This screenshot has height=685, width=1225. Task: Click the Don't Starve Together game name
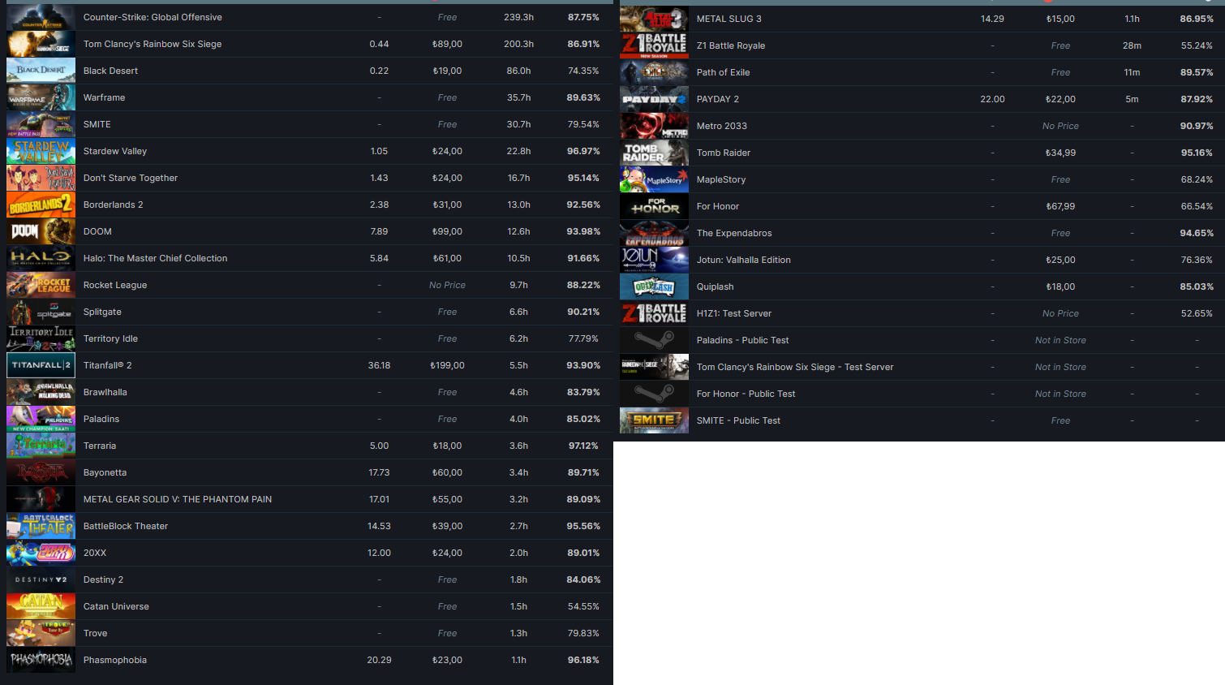(x=131, y=178)
